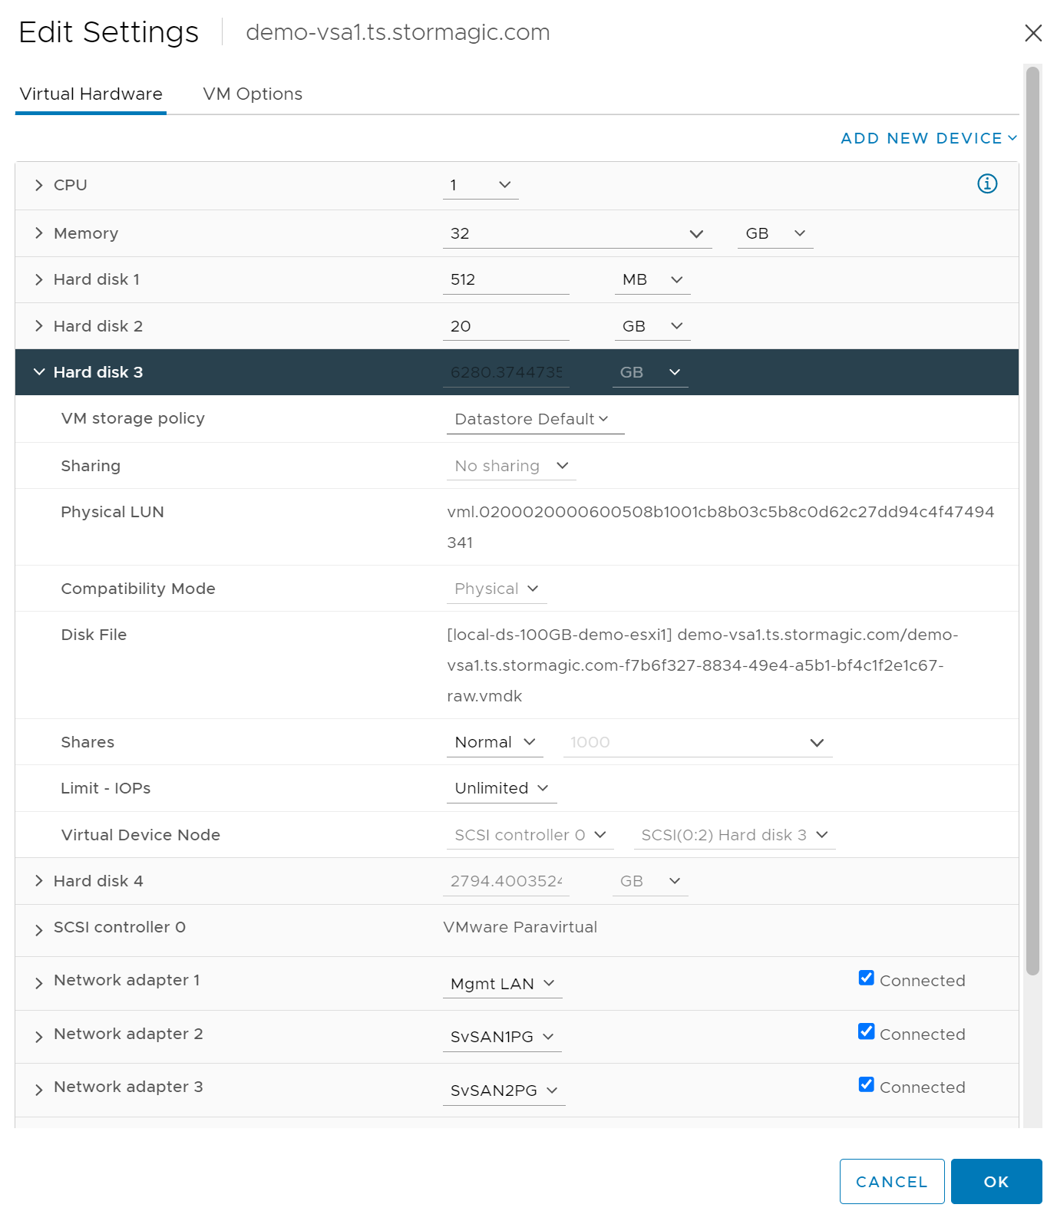
Task: Uncheck Connected for Network adapter 1
Action: point(867,978)
